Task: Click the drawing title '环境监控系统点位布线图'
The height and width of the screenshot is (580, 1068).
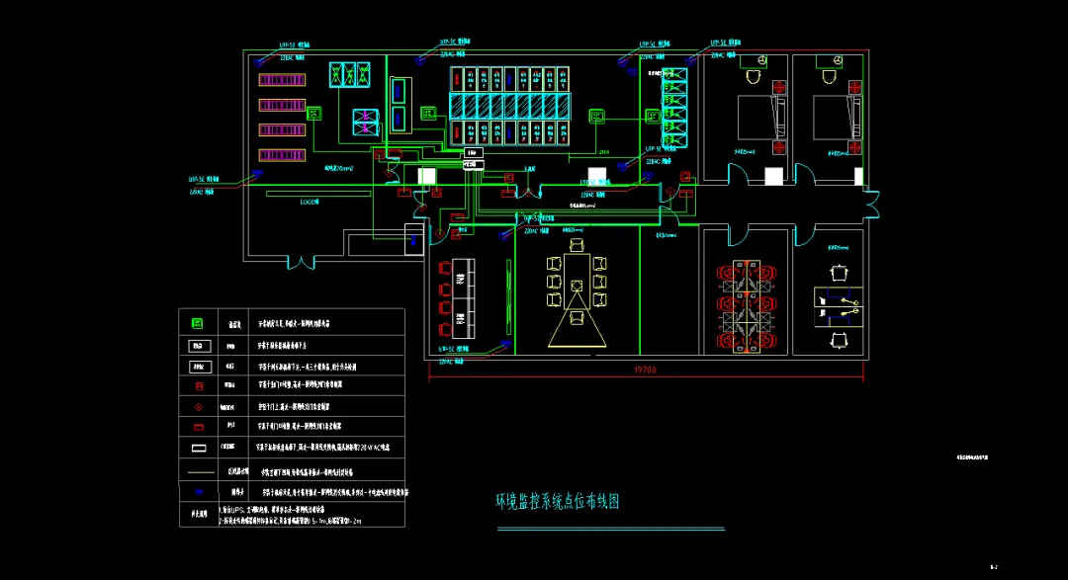Action: click(557, 502)
